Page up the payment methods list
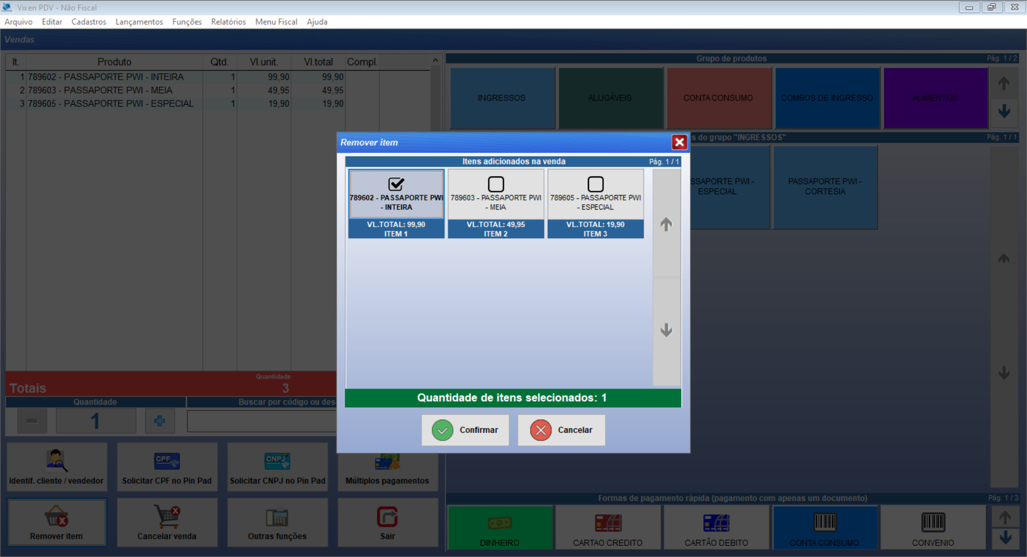Image resolution: width=1027 pixels, height=557 pixels. [1005, 517]
